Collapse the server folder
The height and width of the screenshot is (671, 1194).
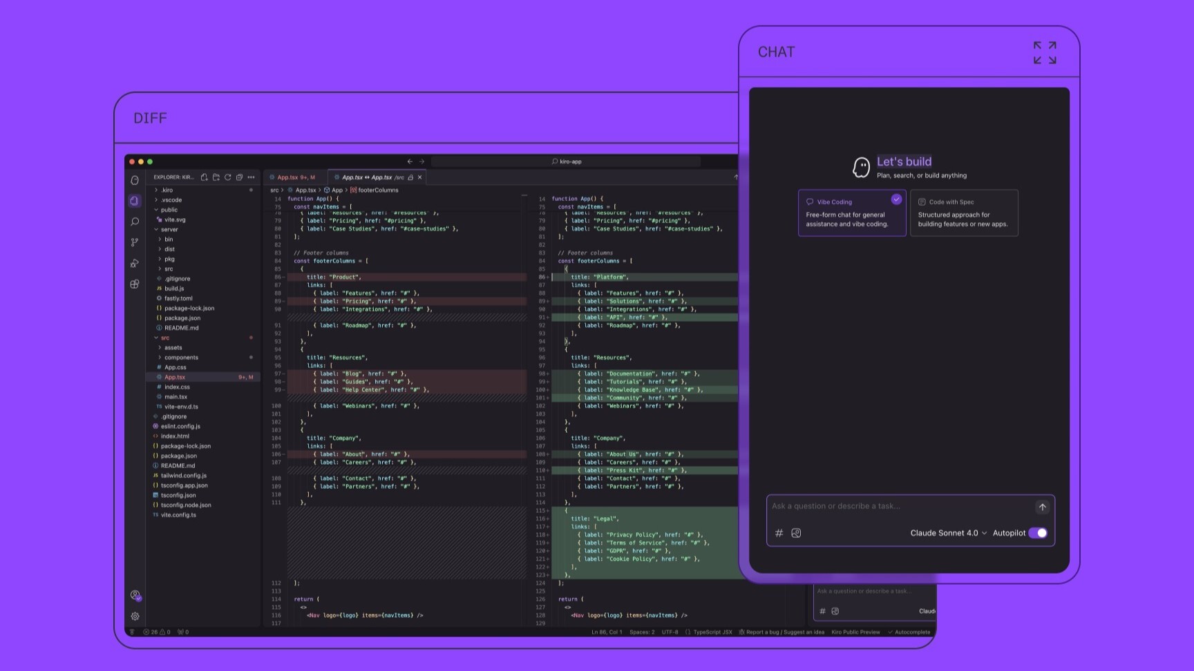point(168,229)
